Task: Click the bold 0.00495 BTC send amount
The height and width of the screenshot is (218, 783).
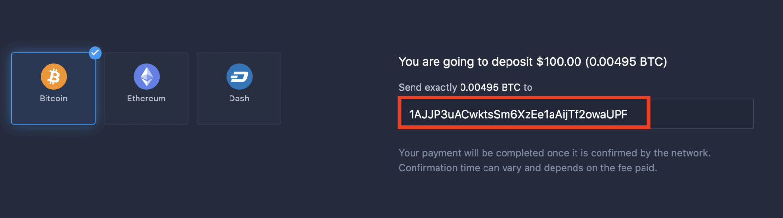Action: (490, 88)
